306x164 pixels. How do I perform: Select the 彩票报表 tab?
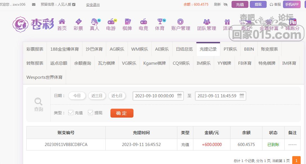pyautogui.click(x=35, y=49)
